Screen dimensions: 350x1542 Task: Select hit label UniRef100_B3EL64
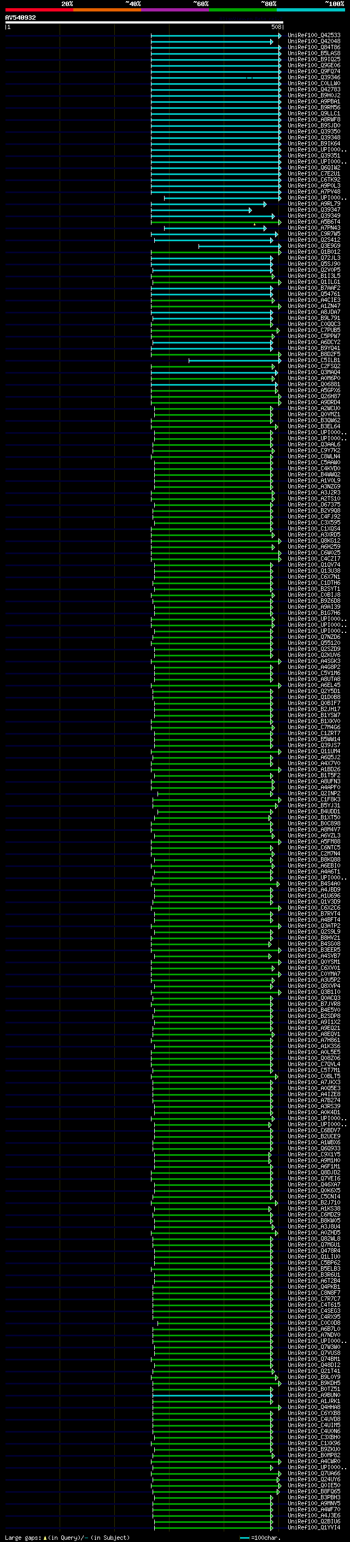tap(314, 426)
